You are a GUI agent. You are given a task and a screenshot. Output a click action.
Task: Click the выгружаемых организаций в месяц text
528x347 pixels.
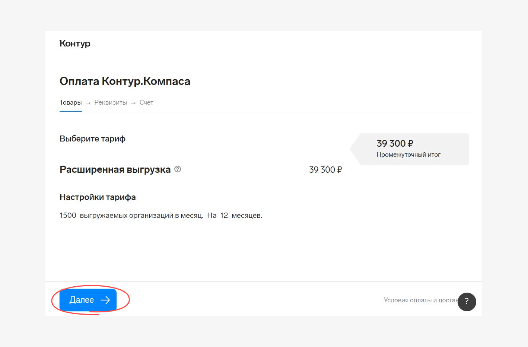(x=141, y=215)
